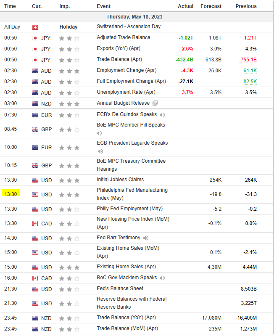The height and width of the screenshot is (336, 274).
Task: Open document icon next to Annual Budget Release
Action: tap(155, 103)
